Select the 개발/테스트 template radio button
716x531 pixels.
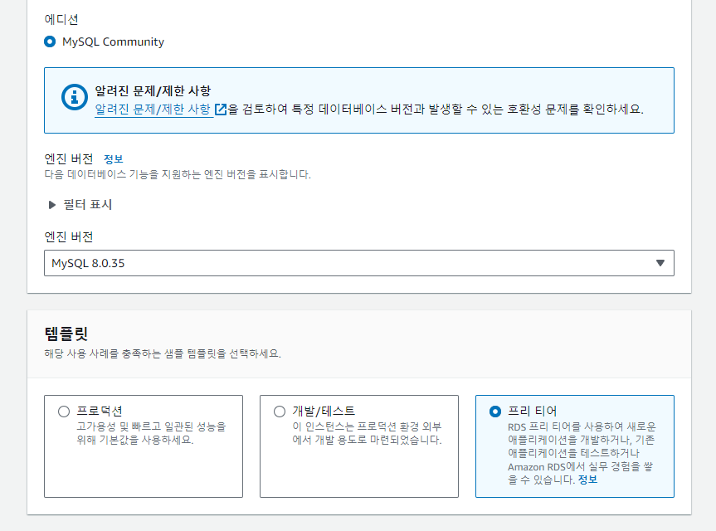click(x=280, y=412)
